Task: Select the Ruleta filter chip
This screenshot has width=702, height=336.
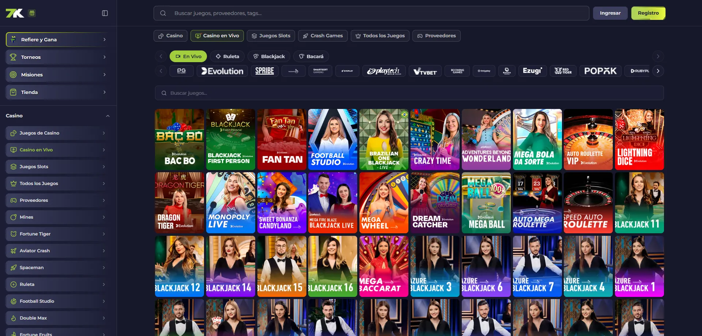Action: [227, 56]
